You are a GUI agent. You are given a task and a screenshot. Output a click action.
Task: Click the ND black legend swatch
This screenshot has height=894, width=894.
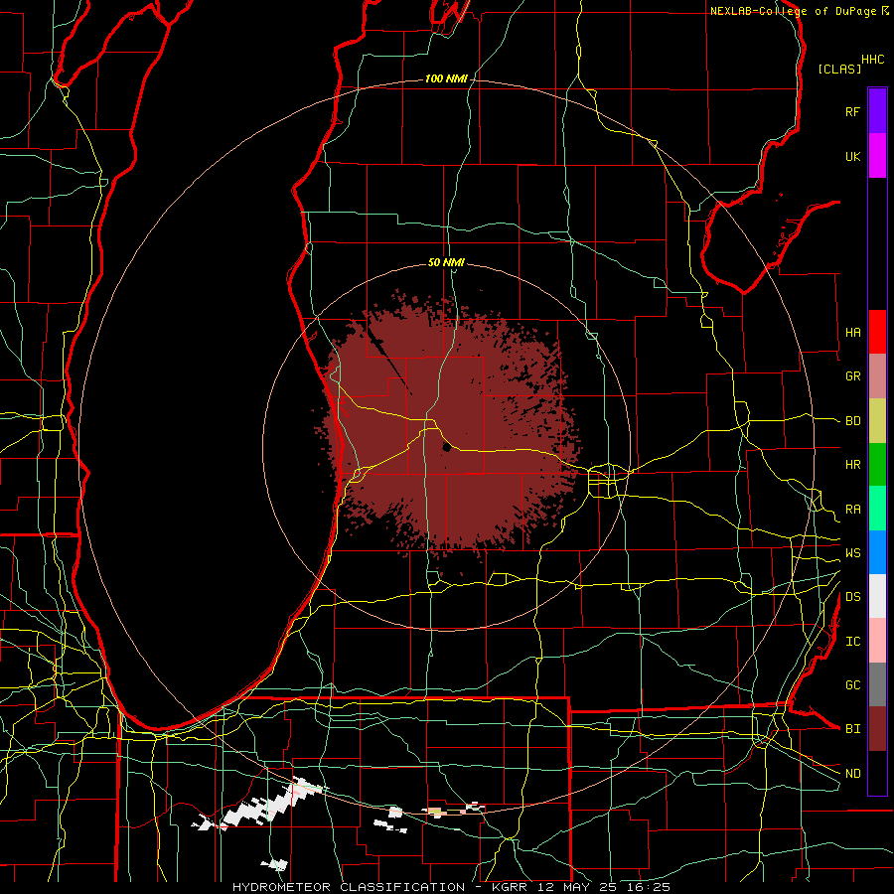pos(877,773)
